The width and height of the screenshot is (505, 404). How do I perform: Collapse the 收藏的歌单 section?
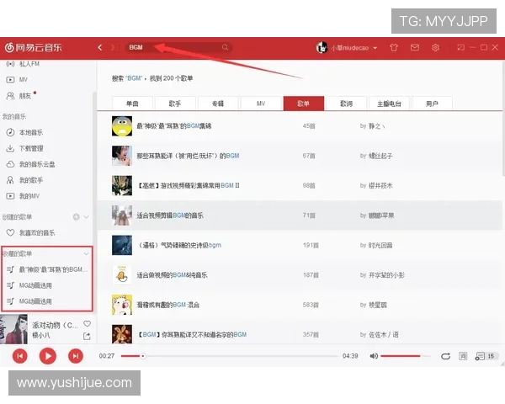[x=86, y=254]
